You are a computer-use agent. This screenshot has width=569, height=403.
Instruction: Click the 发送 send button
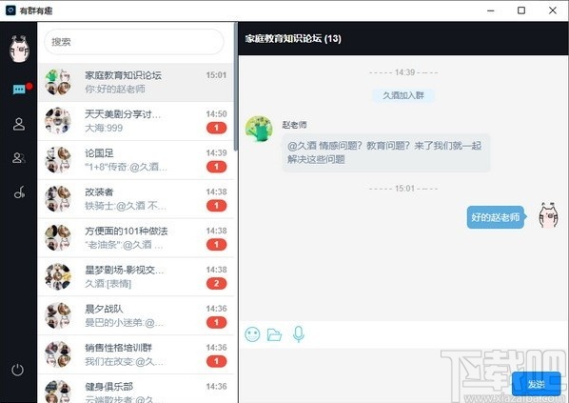click(x=536, y=384)
